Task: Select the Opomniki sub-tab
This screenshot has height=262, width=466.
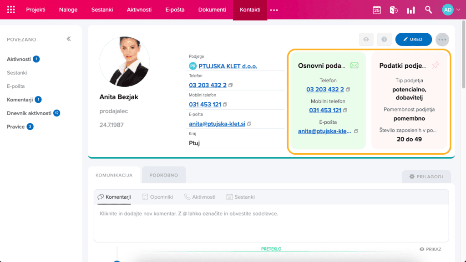Action: click(157, 197)
